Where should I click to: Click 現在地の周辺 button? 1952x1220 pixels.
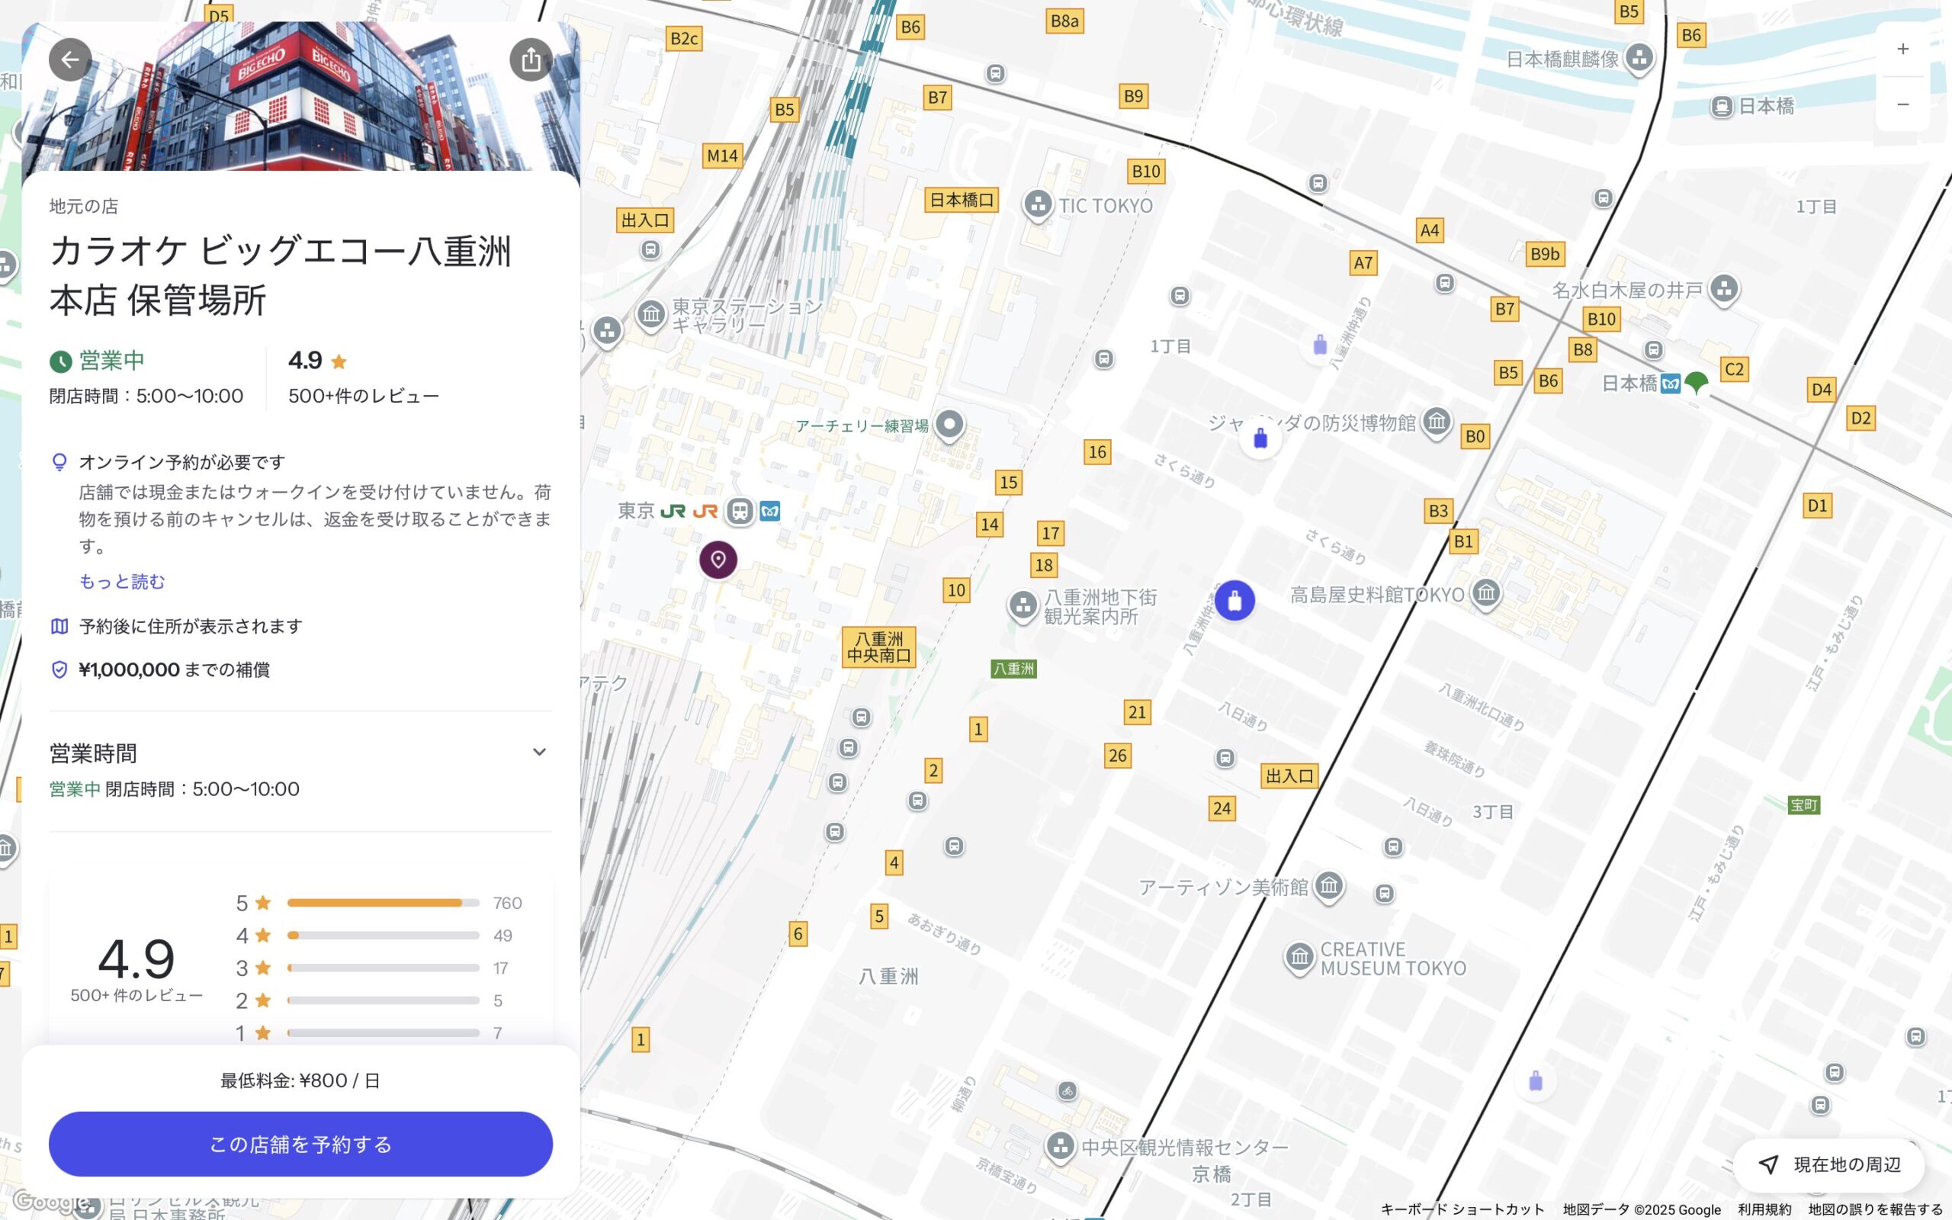(x=1828, y=1164)
